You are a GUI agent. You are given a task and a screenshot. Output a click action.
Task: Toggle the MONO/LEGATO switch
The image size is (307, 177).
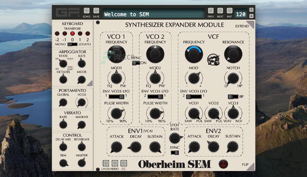coord(72,44)
